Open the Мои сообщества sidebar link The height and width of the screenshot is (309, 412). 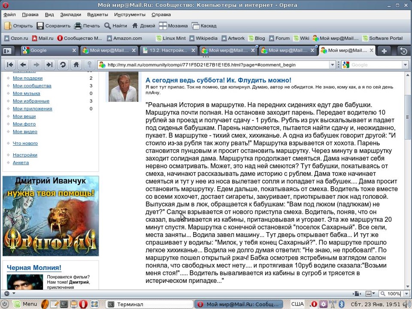[x=32, y=86]
